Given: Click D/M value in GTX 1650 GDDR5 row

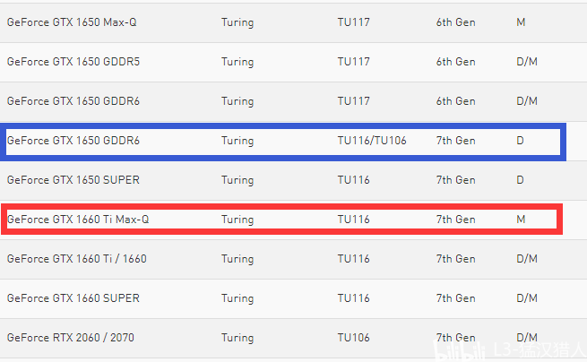Looking at the screenshot, I should click(527, 62).
